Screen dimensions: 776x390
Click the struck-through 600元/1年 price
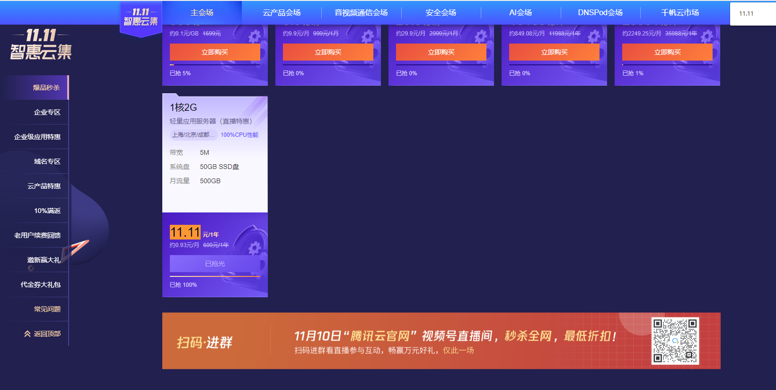216,245
